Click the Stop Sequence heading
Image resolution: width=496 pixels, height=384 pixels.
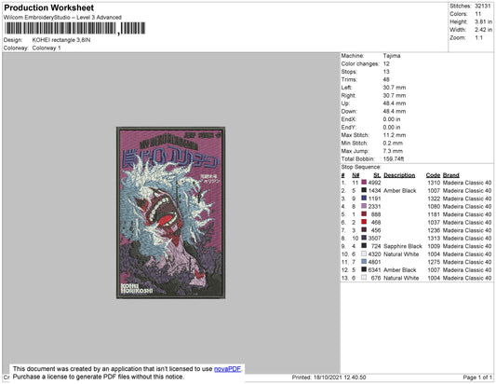point(361,167)
